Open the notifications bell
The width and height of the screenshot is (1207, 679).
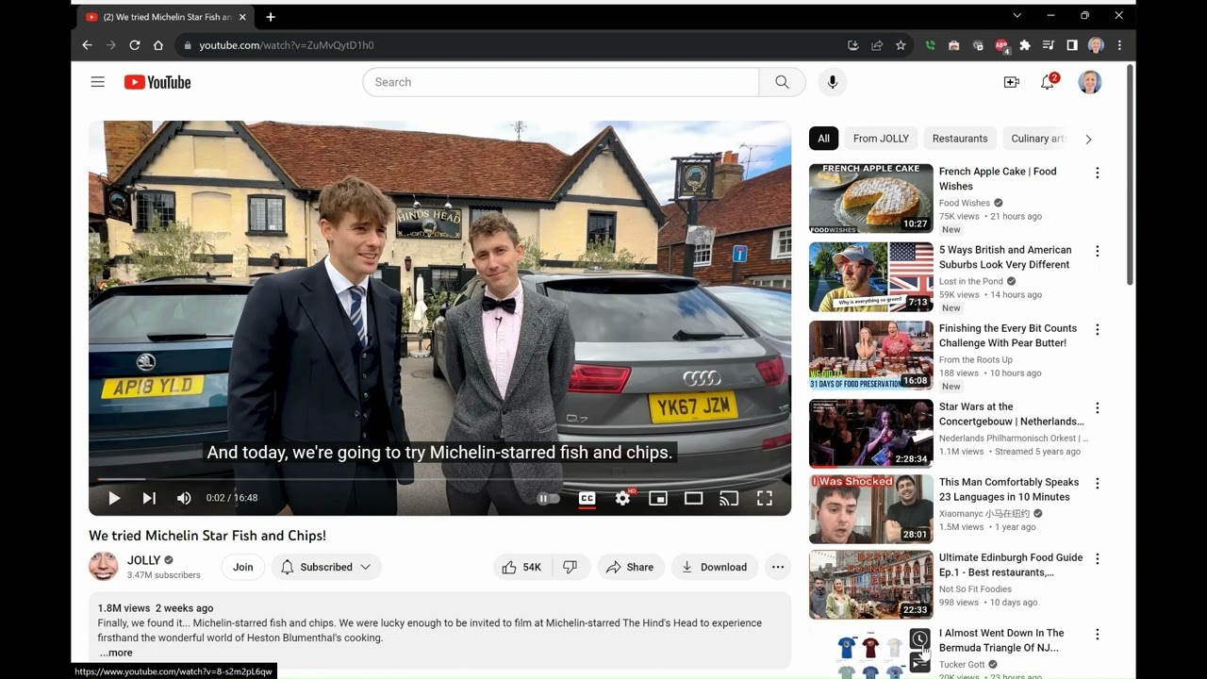[1048, 82]
